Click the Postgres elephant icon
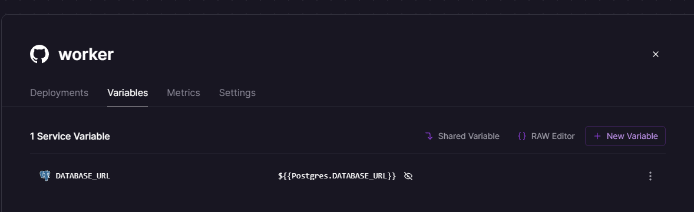694x212 pixels. click(x=45, y=175)
